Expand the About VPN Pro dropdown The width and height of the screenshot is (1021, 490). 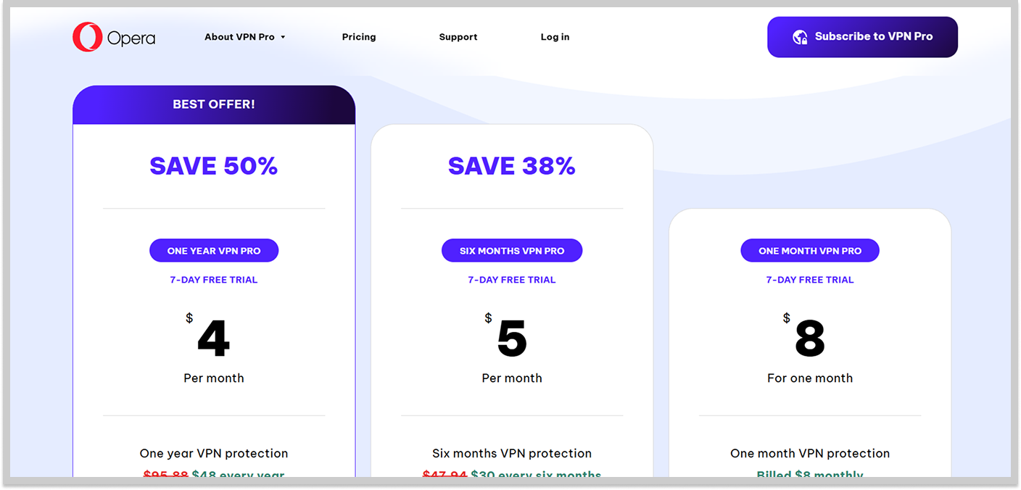(239, 36)
